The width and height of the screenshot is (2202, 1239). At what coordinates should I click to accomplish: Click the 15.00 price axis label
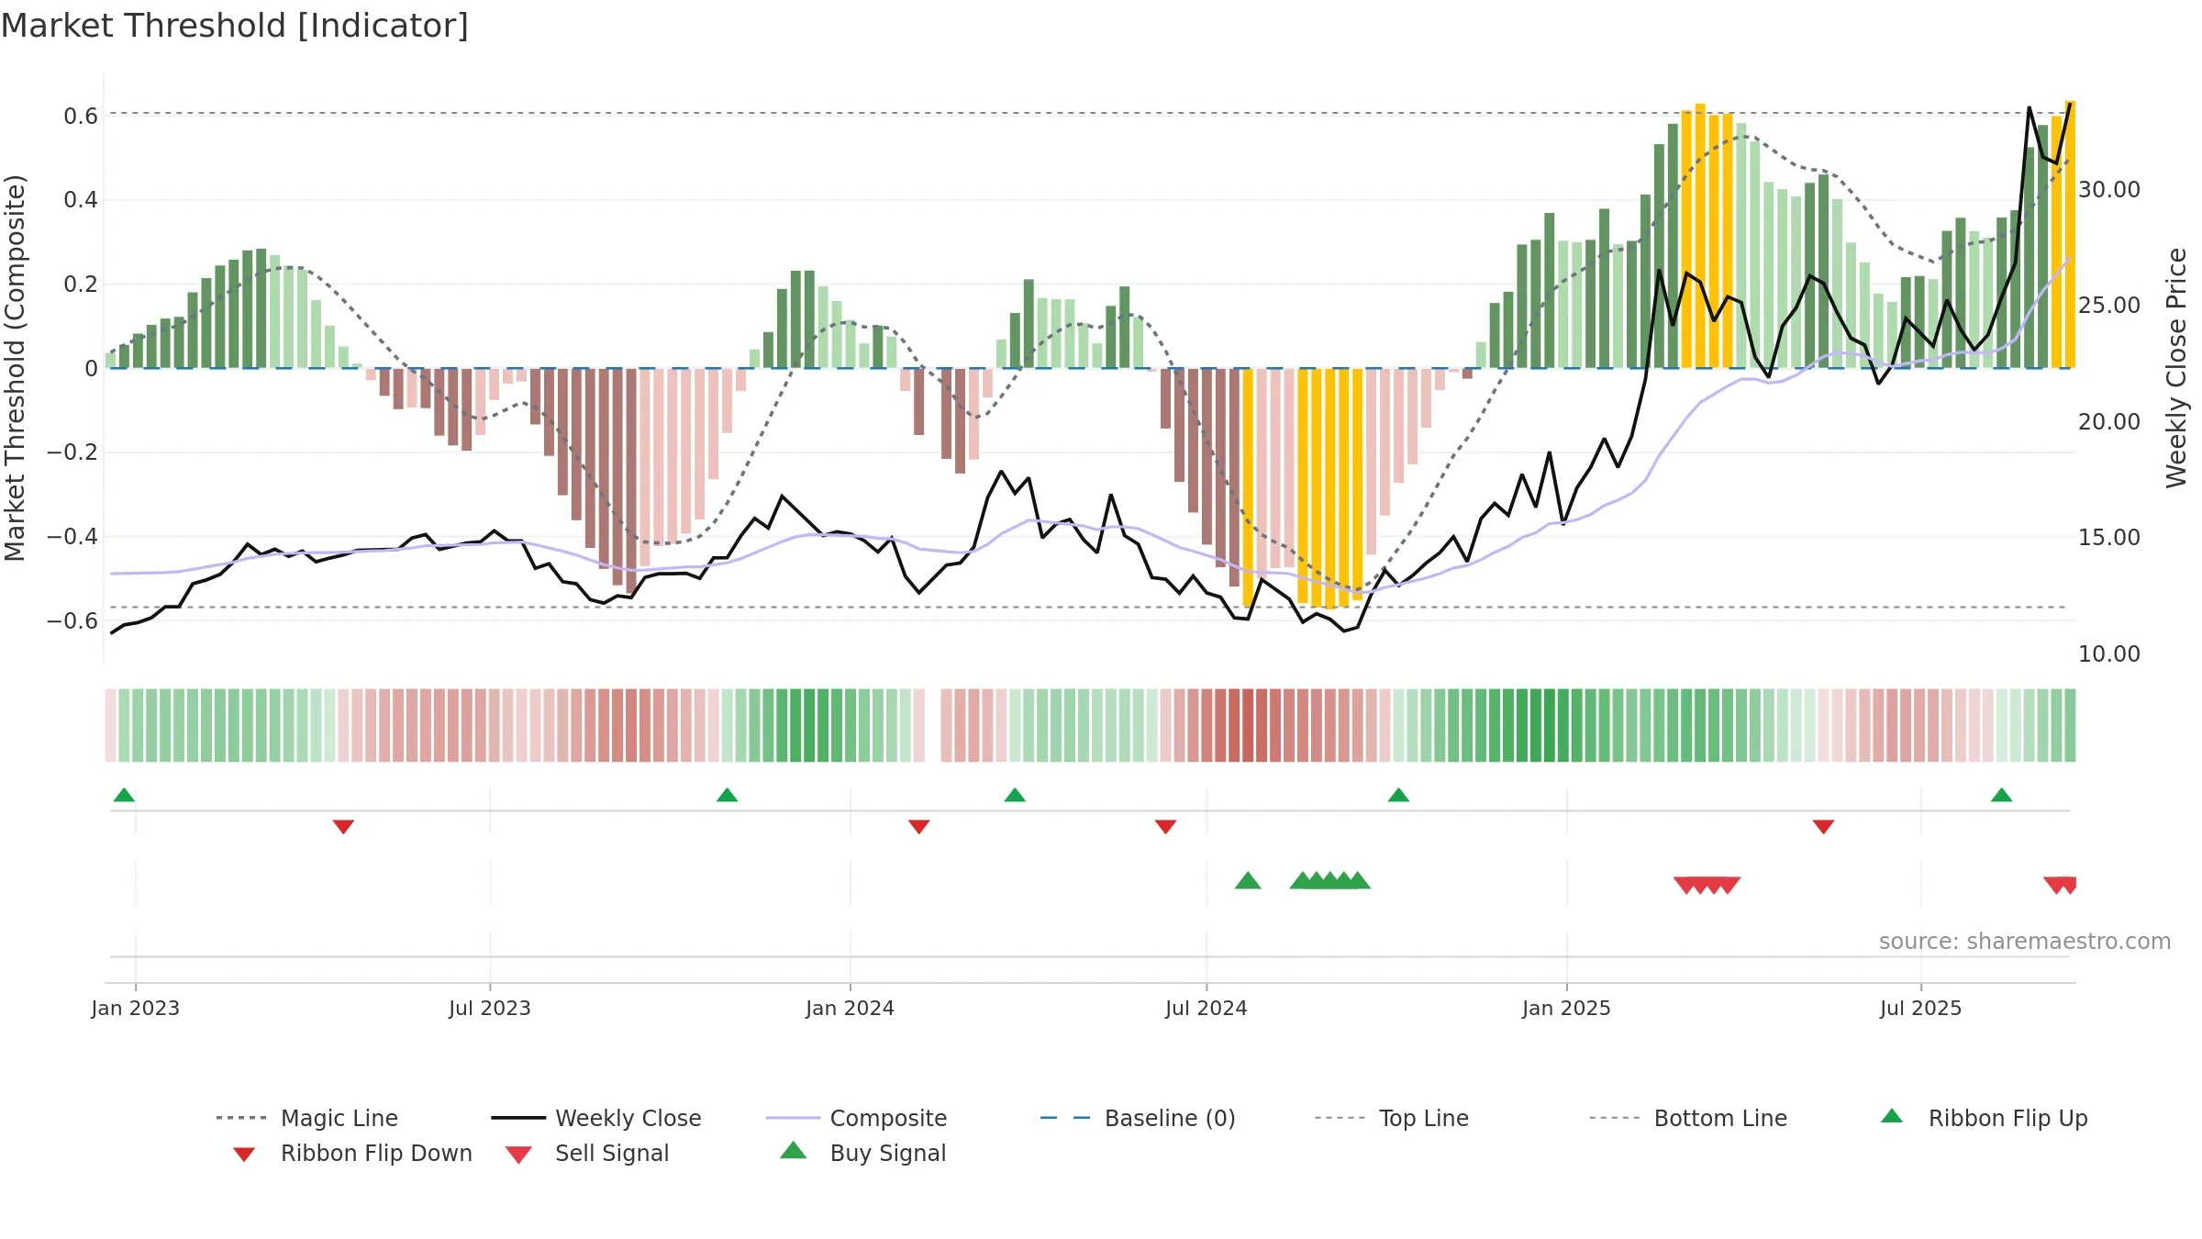coord(2109,538)
